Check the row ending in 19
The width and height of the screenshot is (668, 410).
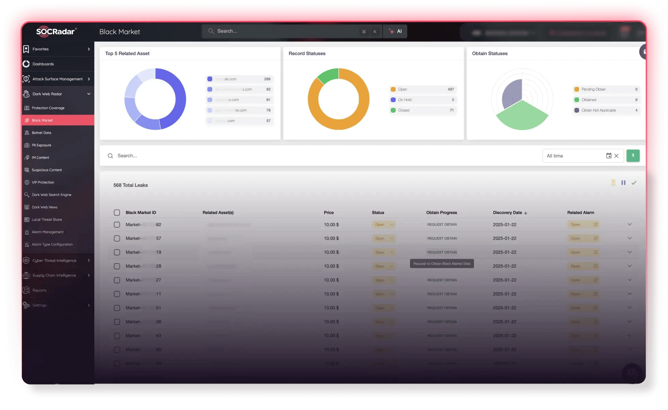[117, 252]
